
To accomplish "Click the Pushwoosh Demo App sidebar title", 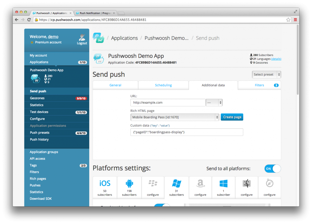I will pos(47,70).
